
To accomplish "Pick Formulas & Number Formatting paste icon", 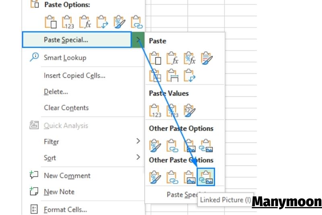I will coord(189,59).
